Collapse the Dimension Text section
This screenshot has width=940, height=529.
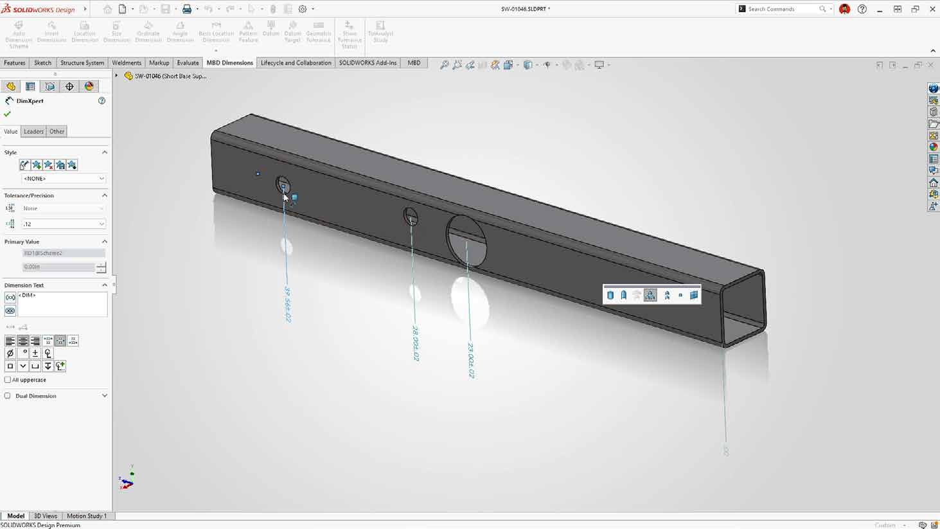pyautogui.click(x=104, y=285)
